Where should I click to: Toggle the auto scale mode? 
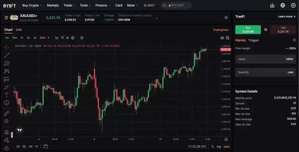tap(227, 147)
